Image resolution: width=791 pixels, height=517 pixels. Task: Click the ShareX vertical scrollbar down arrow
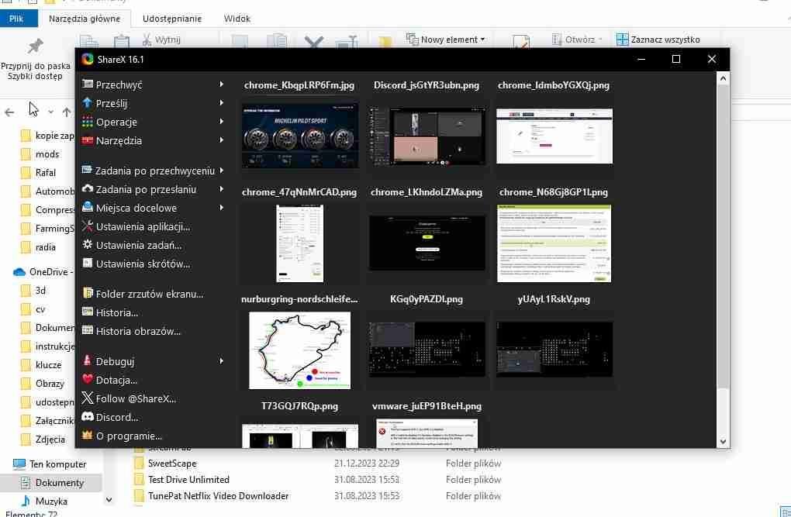tap(723, 441)
